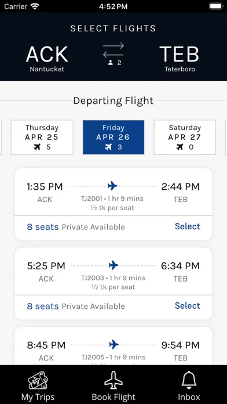
Task: Tap the airplane icon in Thursday tile
Action: [x=37, y=147]
